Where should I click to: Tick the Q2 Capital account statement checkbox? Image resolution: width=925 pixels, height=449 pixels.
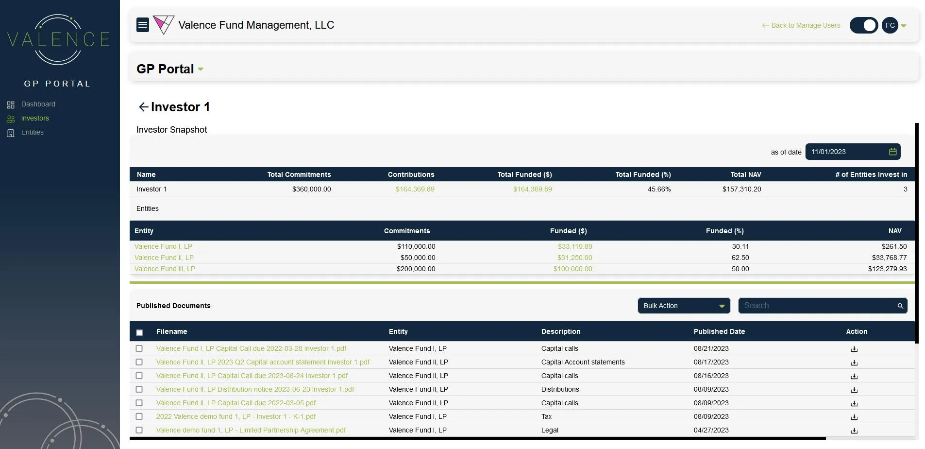click(139, 362)
